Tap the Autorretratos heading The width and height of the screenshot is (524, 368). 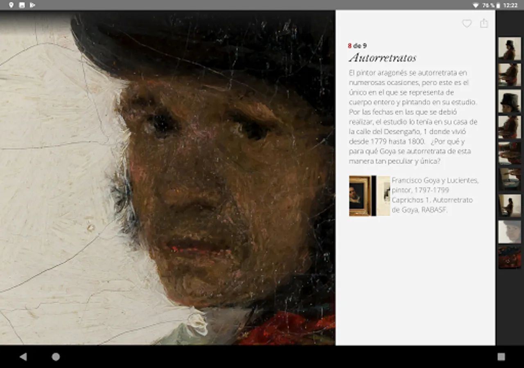click(383, 58)
